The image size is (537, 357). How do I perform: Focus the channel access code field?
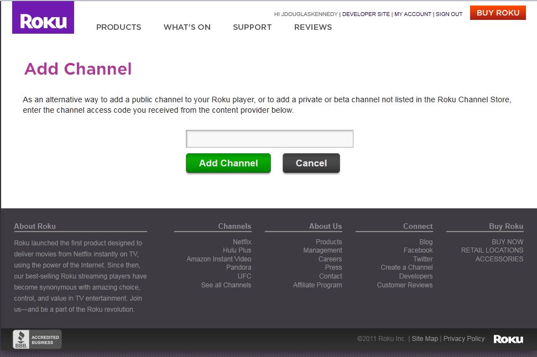tap(269, 139)
